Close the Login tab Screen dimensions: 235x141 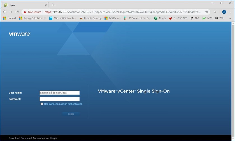point(46,5)
